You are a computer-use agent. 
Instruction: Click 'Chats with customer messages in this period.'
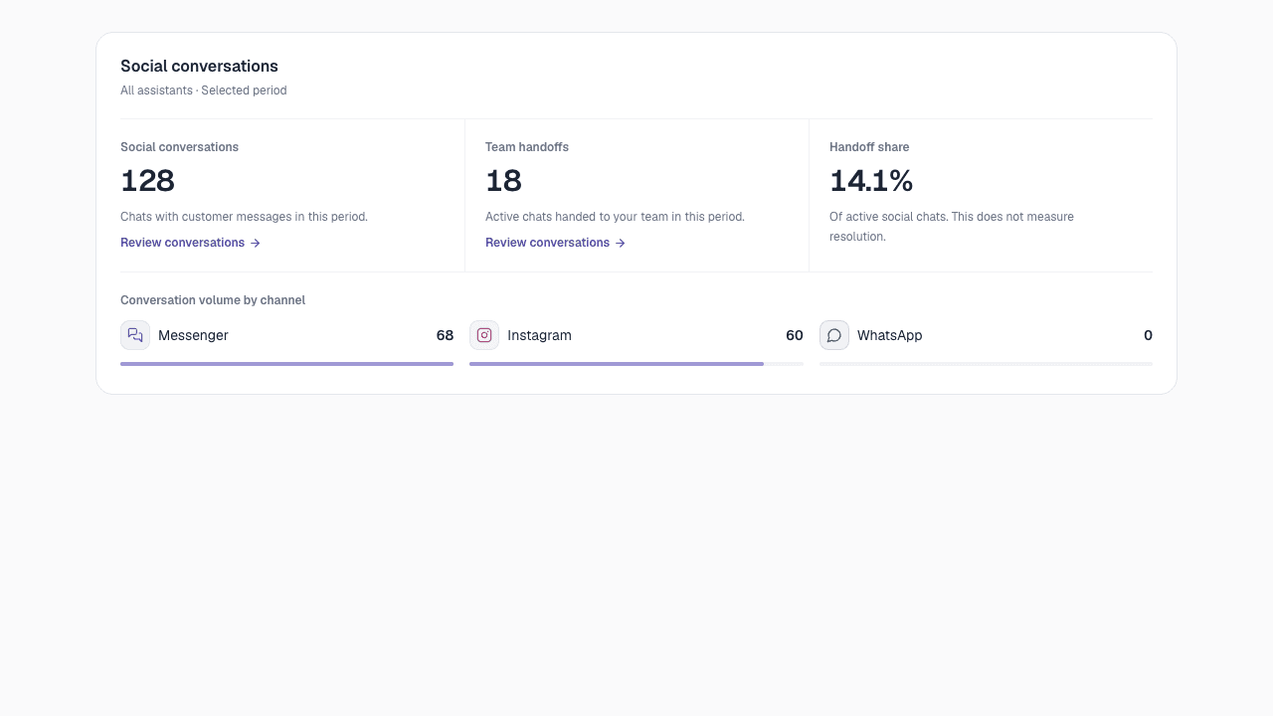point(244,217)
